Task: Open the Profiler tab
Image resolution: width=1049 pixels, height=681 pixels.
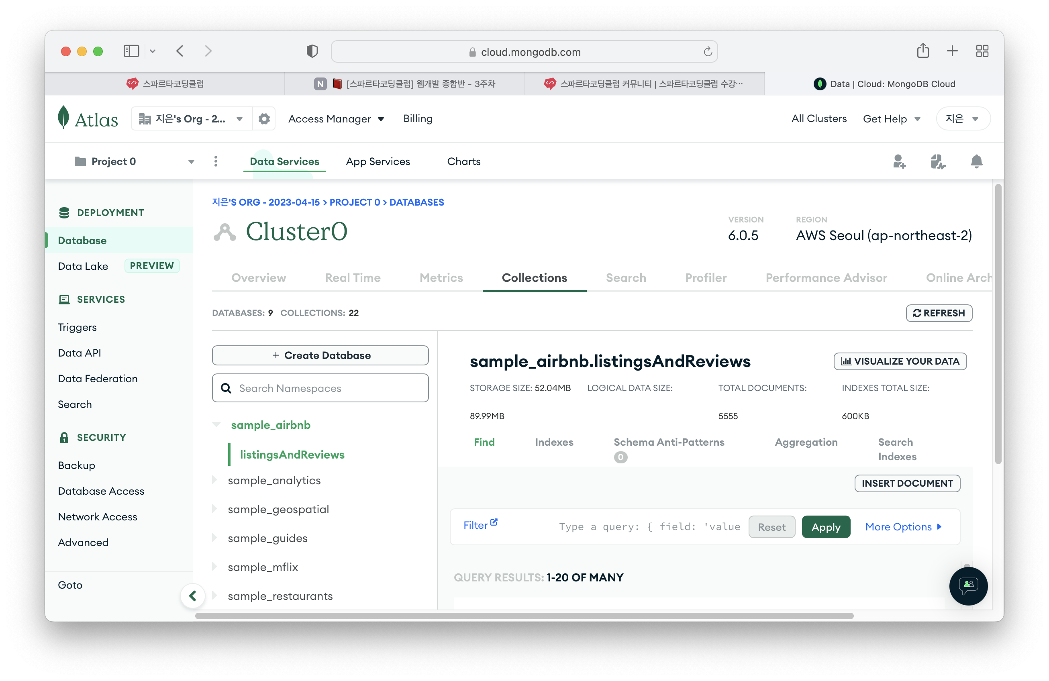Action: (x=706, y=278)
